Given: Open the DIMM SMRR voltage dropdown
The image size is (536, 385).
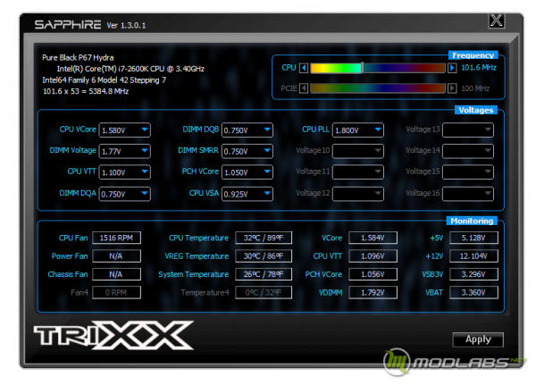Looking at the screenshot, I should tap(247, 151).
